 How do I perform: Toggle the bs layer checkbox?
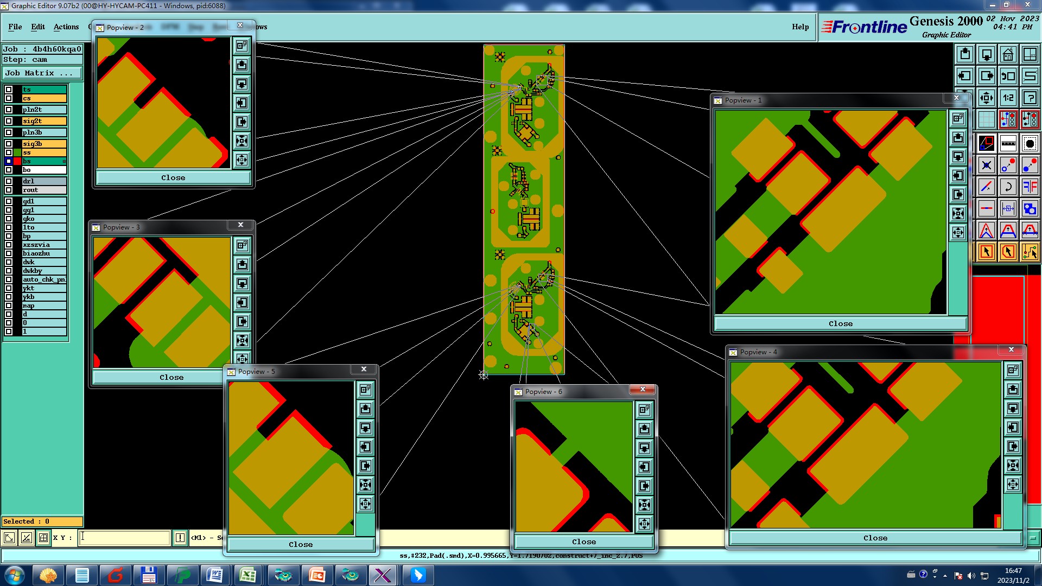9,161
